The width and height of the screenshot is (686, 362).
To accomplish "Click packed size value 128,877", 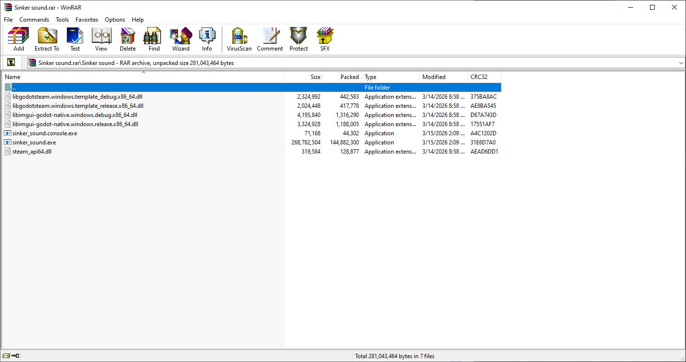I will (349, 152).
